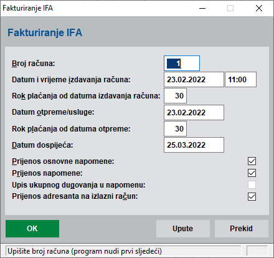Select the Rok plaćanja od datuma otpreme field
The height and width of the screenshot is (258, 274).
point(175,129)
